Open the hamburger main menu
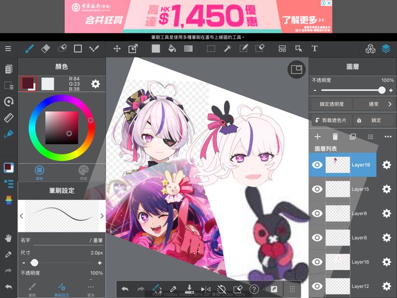 (8, 48)
